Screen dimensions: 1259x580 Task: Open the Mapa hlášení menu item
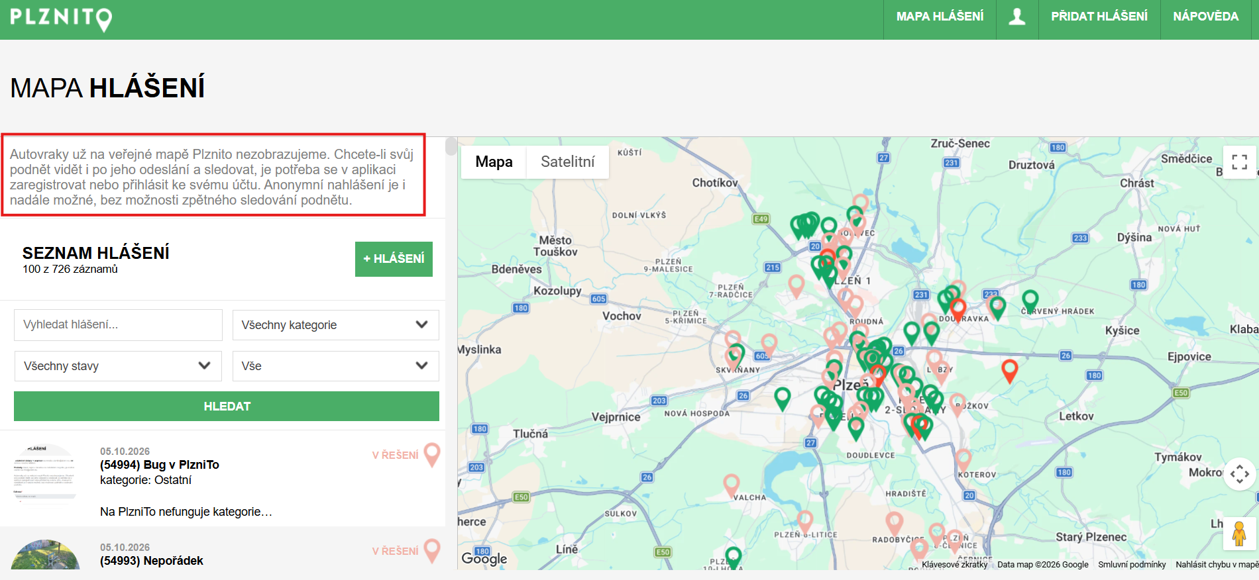(x=940, y=17)
